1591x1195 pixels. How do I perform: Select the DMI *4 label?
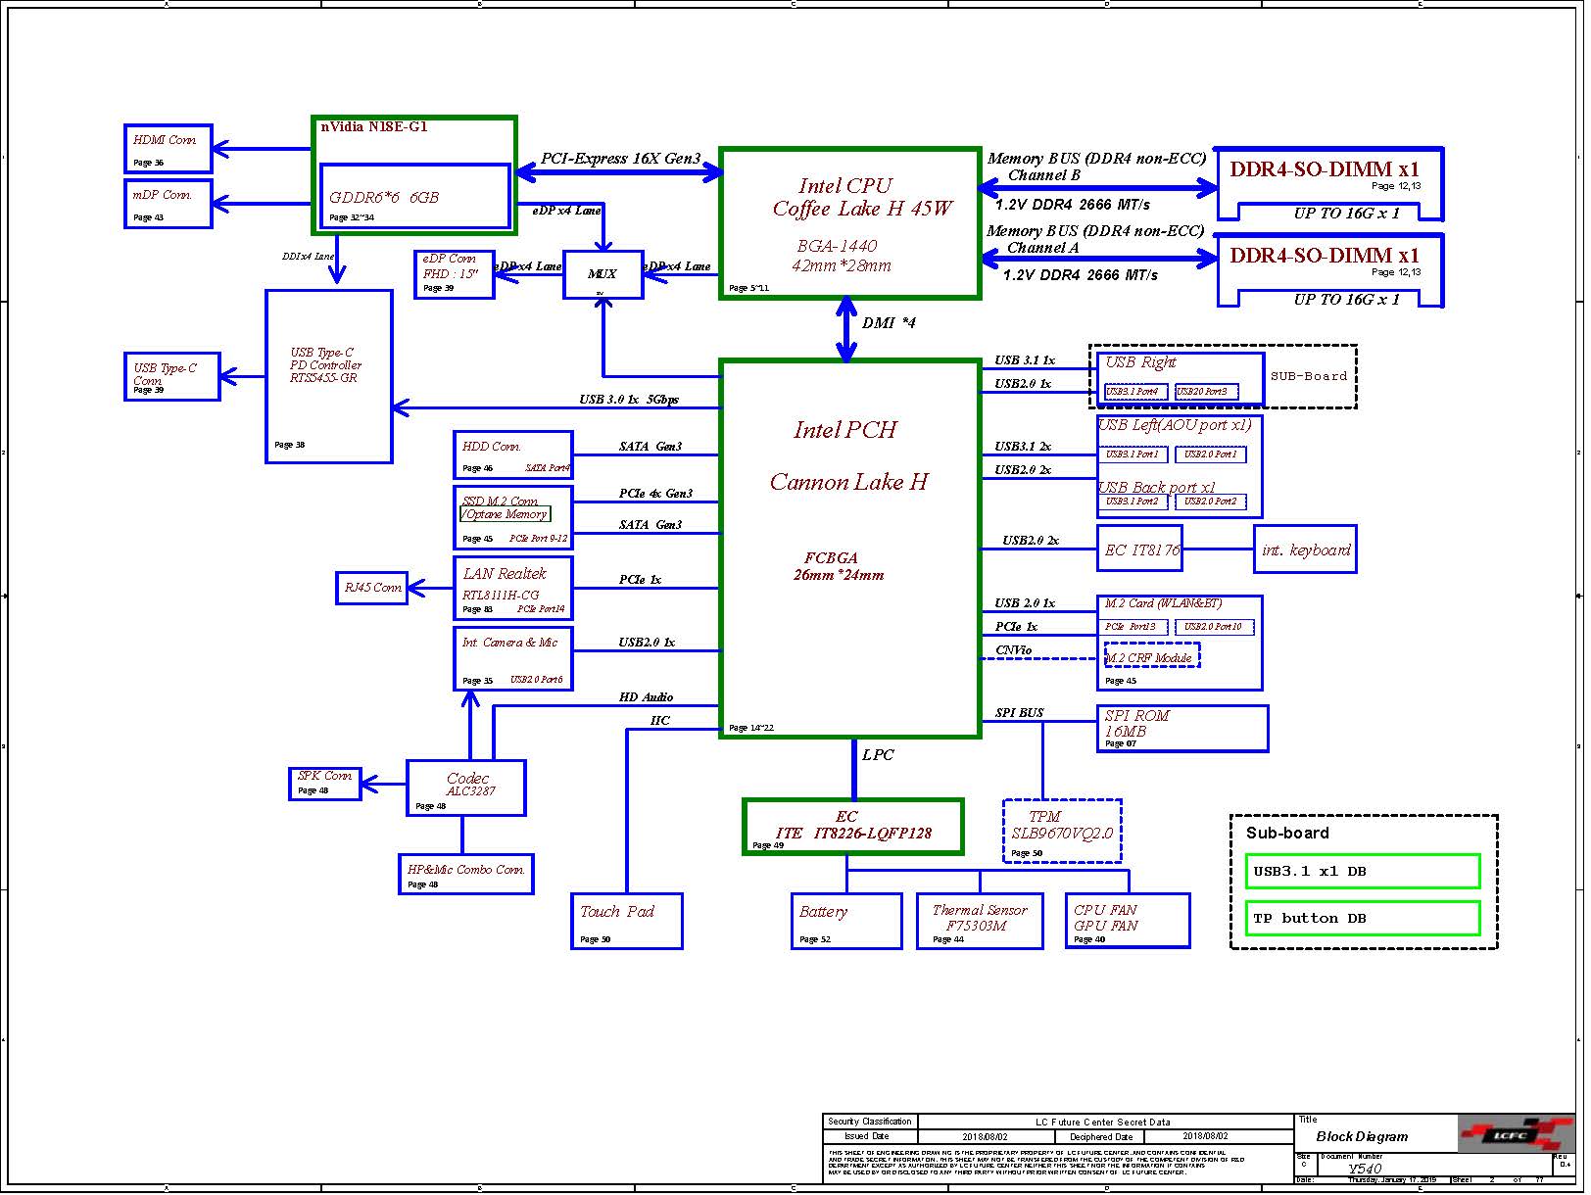[x=889, y=323]
